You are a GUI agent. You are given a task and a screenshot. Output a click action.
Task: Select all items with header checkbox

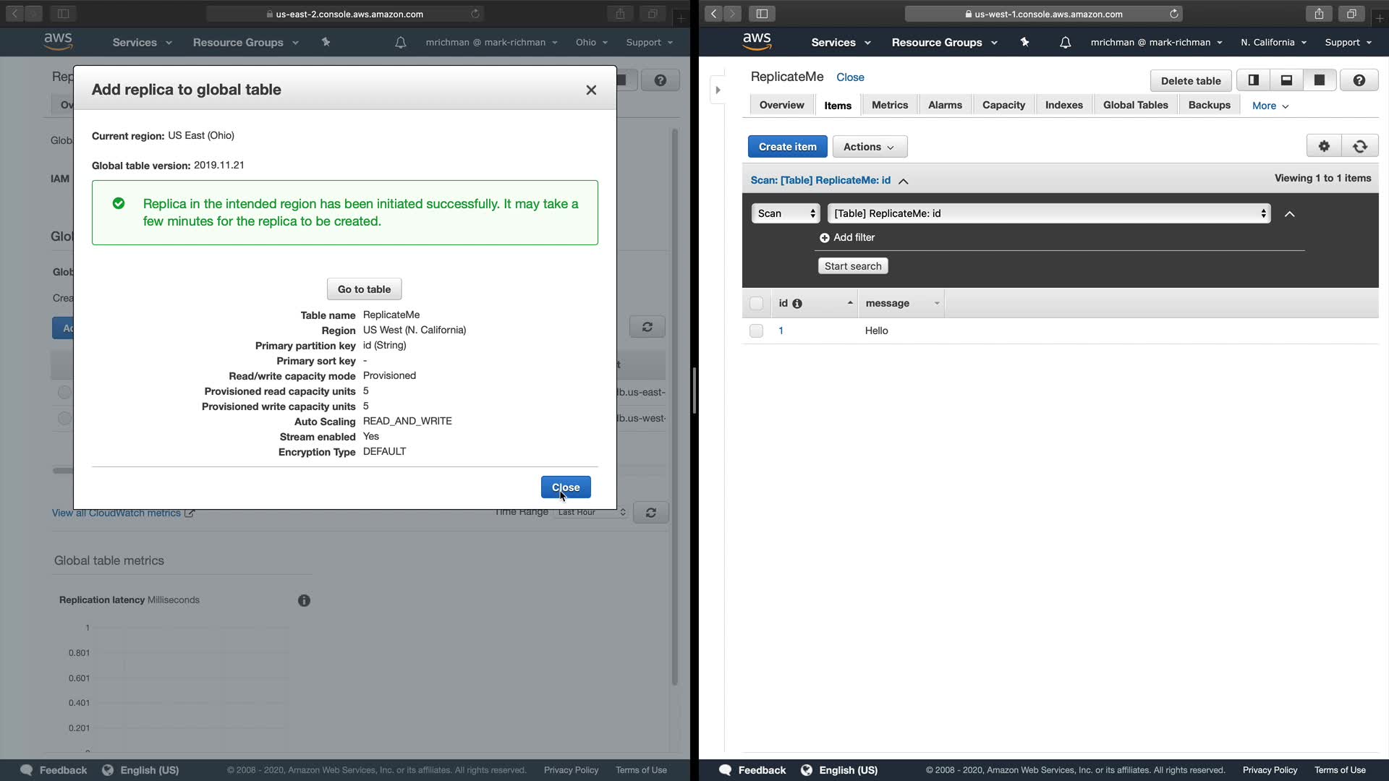[x=756, y=304]
